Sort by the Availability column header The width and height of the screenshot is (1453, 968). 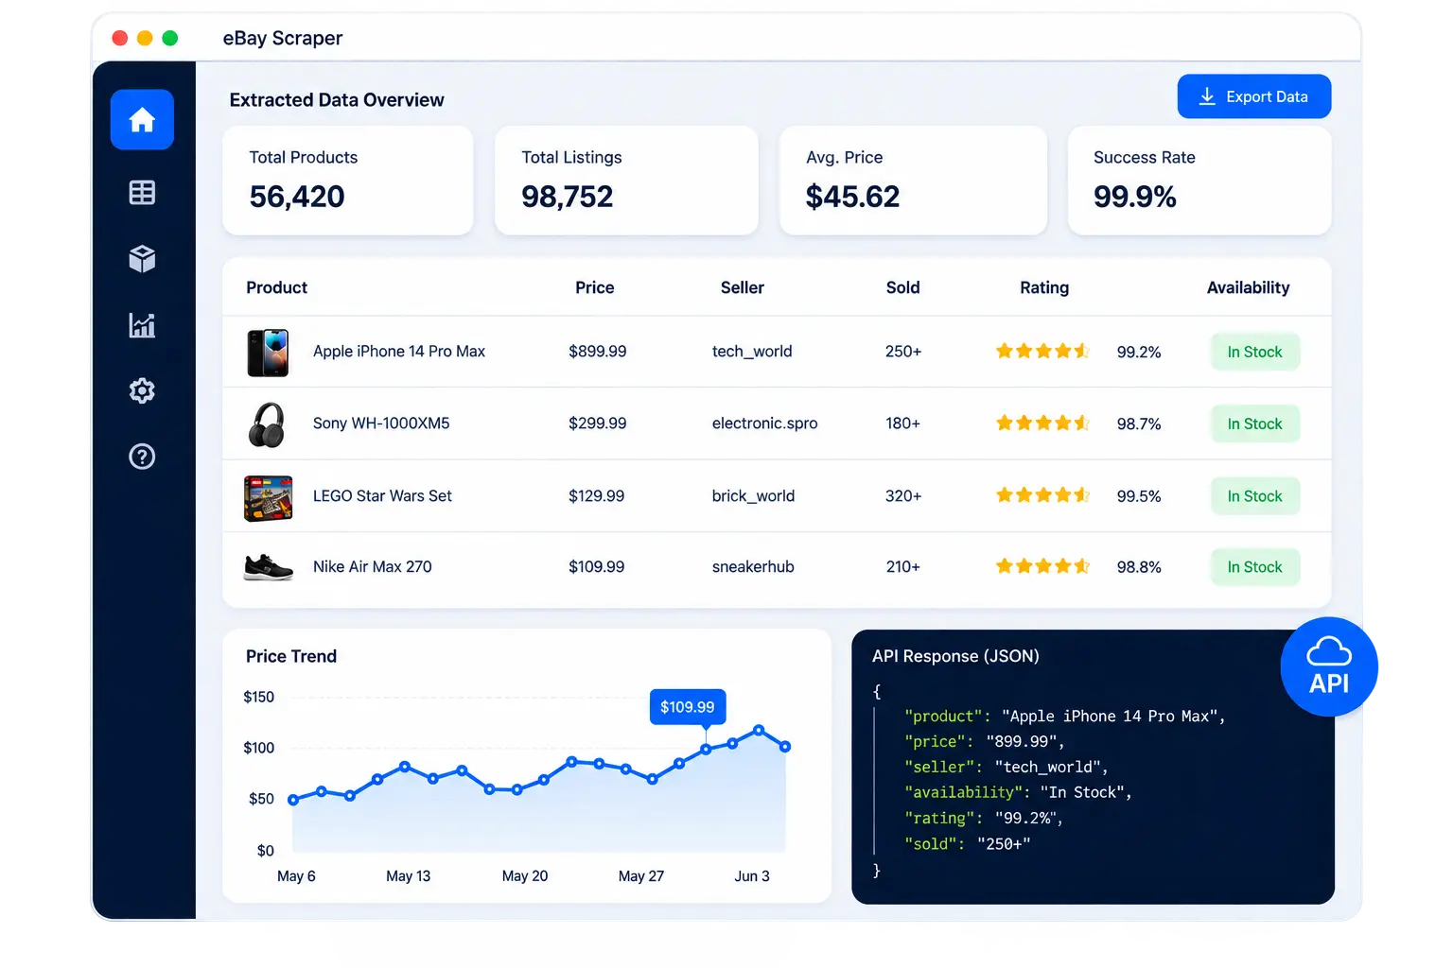pyautogui.click(x=1249, y=287)
